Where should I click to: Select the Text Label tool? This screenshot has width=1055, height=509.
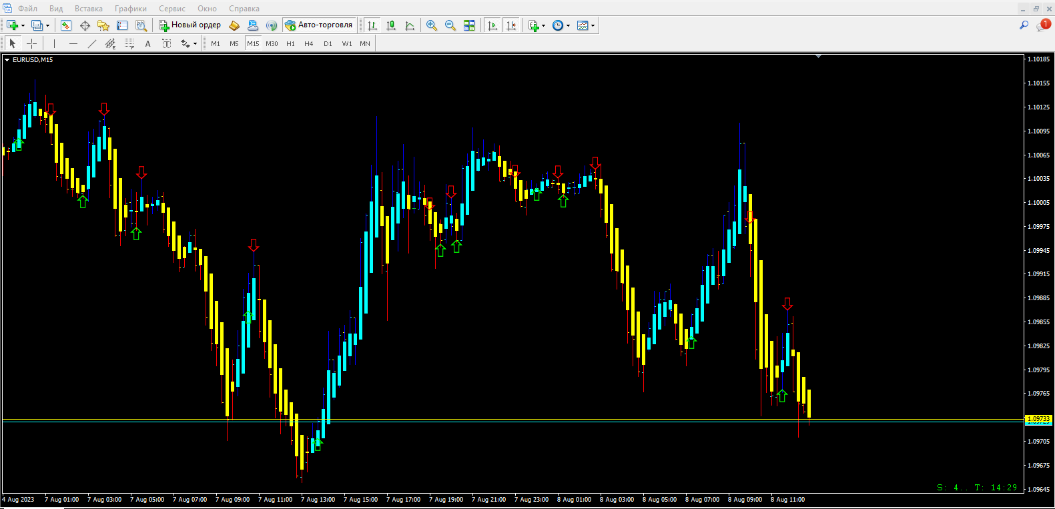[x=148, y=43]
